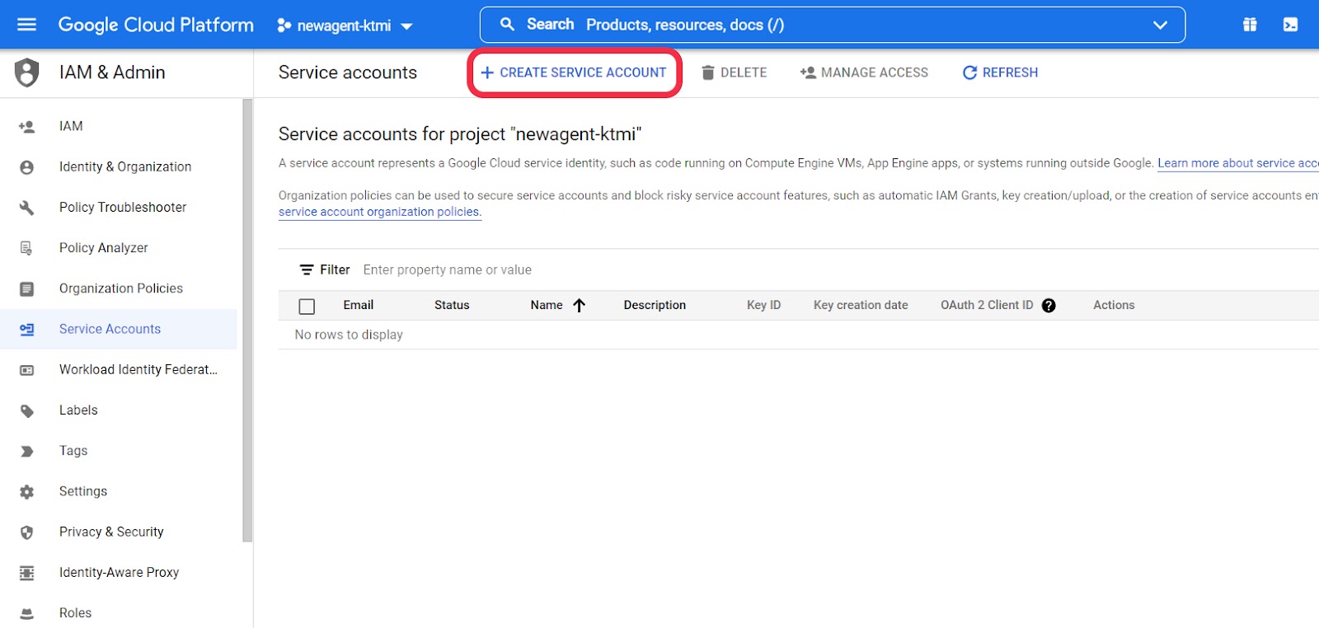Activate Cloud Shell terminal icon
Screen dimensions: 1319x628
click(1290, 25)
